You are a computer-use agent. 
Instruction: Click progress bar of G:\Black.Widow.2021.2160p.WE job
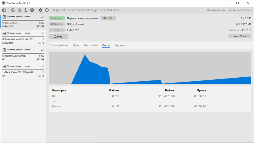23,37
